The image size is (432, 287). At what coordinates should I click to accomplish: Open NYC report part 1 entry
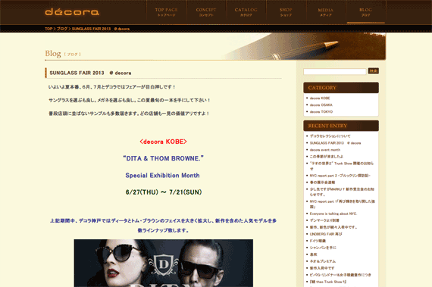click(x=342, y=204)
